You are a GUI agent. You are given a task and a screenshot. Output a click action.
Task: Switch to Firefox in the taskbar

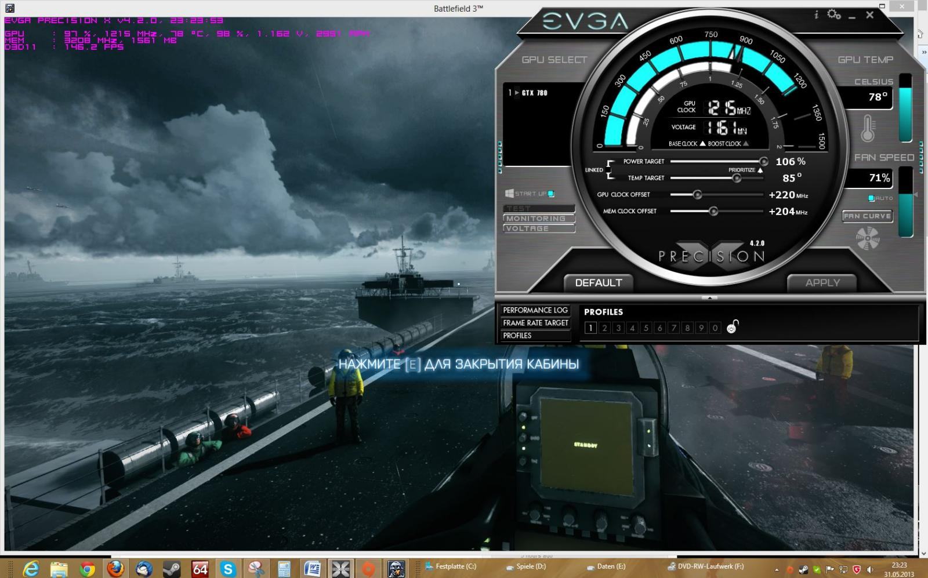115,569
